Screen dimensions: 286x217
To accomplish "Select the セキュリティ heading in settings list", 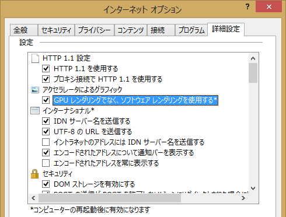I will coord(57,174).
